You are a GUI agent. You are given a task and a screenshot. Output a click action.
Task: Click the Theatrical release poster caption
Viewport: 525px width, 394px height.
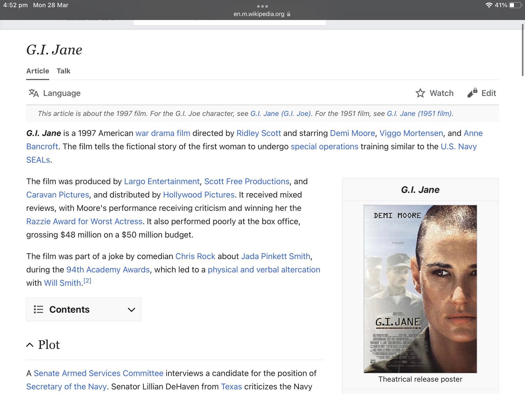(x=420, y=379)
